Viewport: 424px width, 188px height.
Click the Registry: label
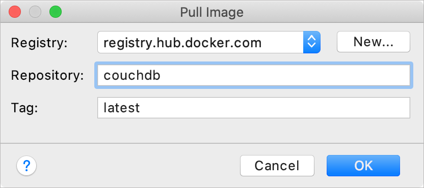(x=39, y=43)
